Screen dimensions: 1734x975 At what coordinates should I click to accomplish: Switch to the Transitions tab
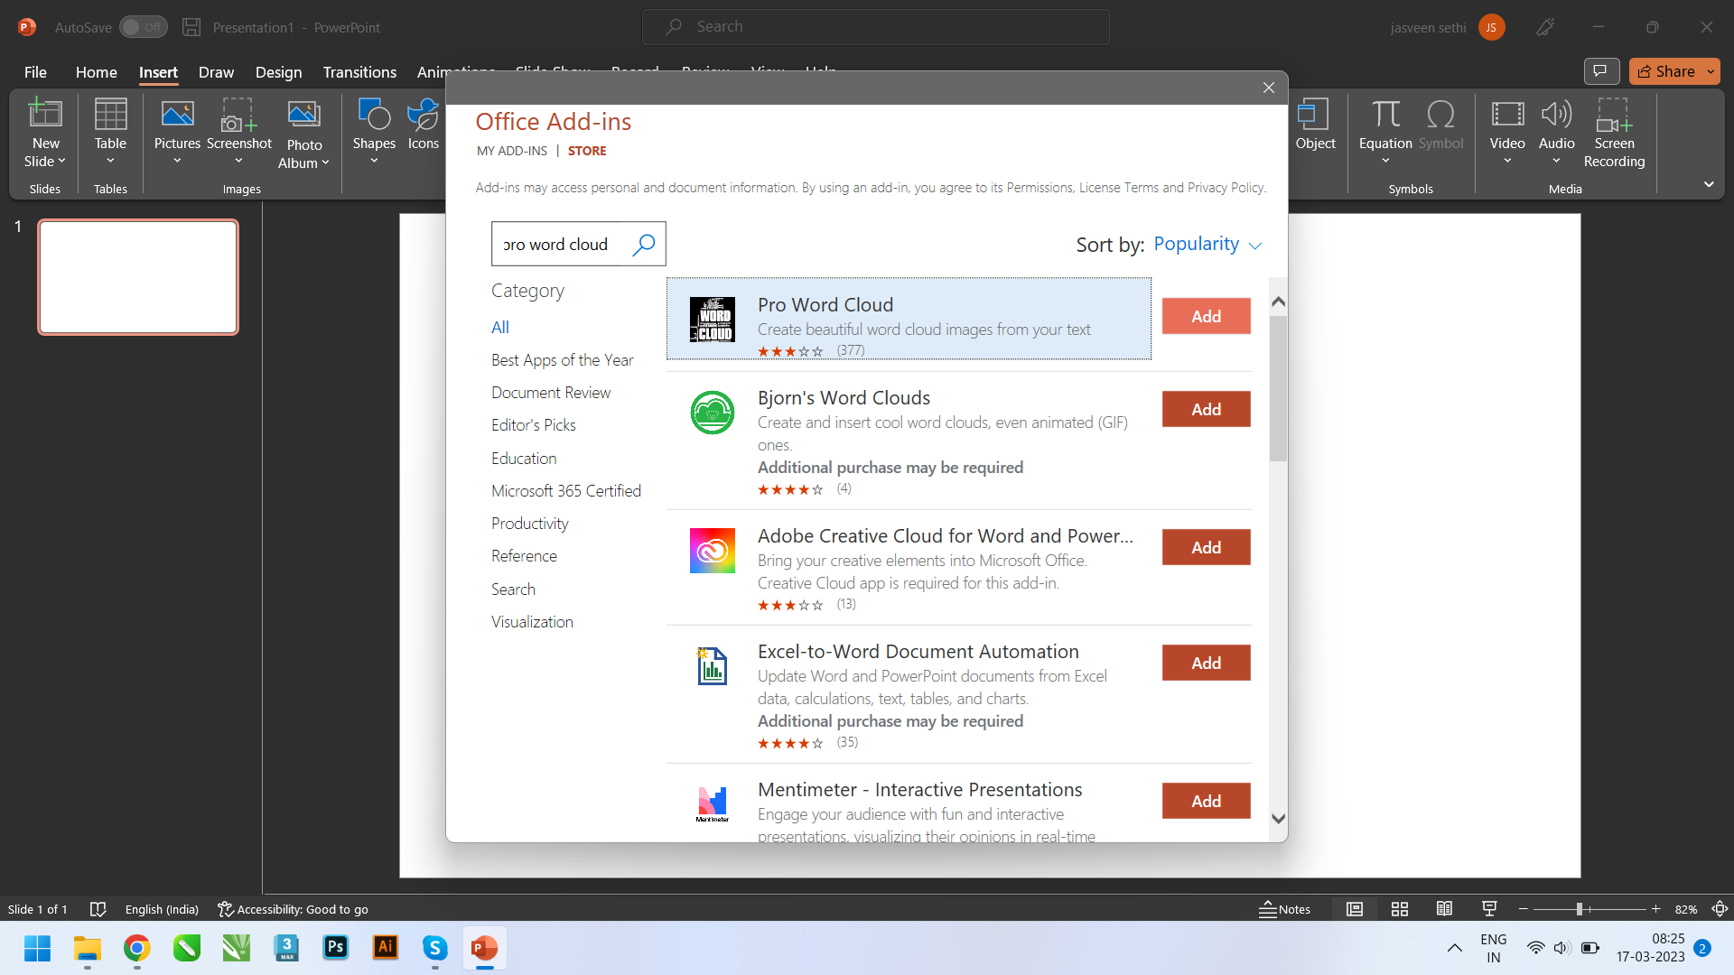tap(359, 72)
